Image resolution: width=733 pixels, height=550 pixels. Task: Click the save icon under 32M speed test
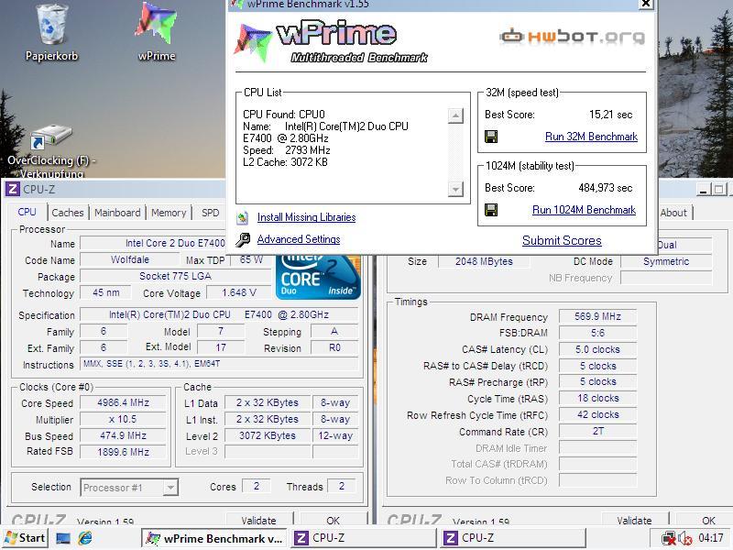[x=491, y=137]
